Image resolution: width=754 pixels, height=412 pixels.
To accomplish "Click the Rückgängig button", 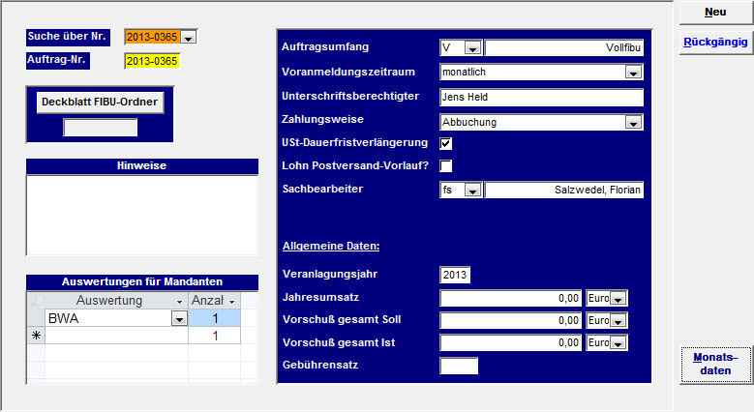I will pos(715,43).
